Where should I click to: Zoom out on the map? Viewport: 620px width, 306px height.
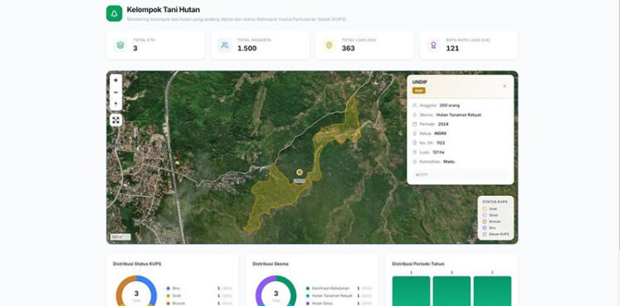pyautogui.click(x=116, y=93)
